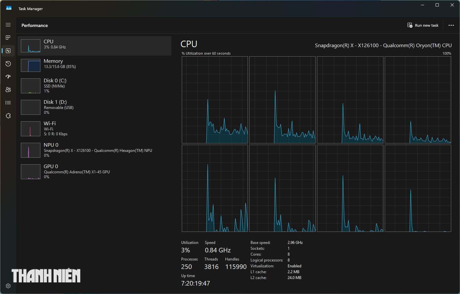Click the Task Manager window title
The image size is (460, 294).
coord(31,9)
